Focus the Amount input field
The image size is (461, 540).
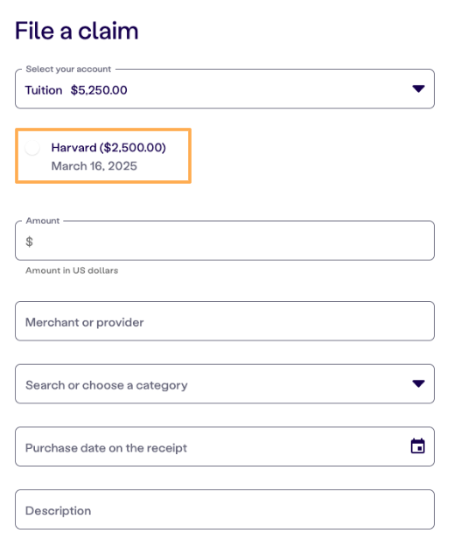[x=225, y=241]
